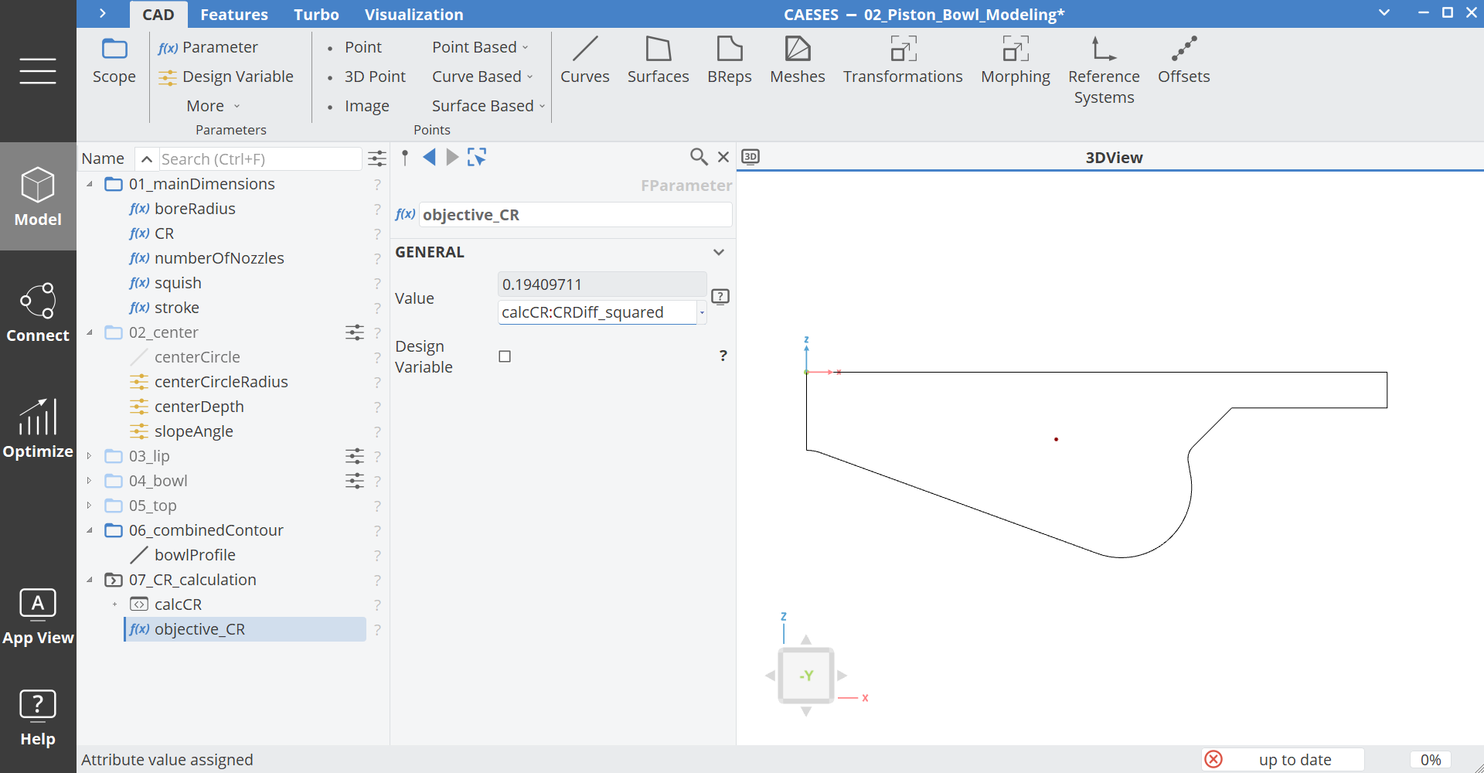
Task: Open the Value help icon
Action: pyautogui.click(x=720, y=297)
